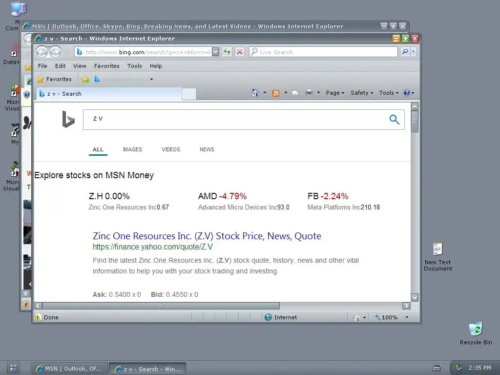Image resolution: width=500 pixels, height=375 pixels.
Task: Expand the zoom level dropdown arrow
Action: coord(407,317)
